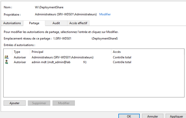Click the user icon for the admin mdt entry

[x=7, y=62]
